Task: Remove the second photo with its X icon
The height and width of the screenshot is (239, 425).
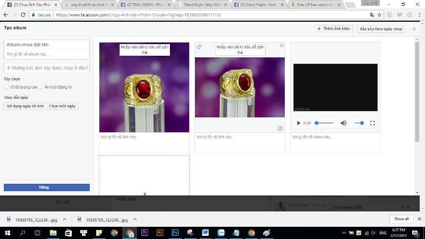Action: tap(282, 46)
